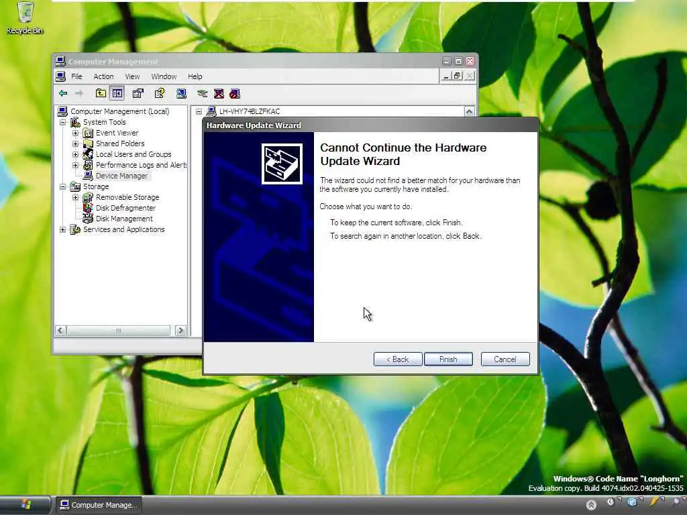
Task: Expand the Shared Folders node
Action: tap(75, 144)
